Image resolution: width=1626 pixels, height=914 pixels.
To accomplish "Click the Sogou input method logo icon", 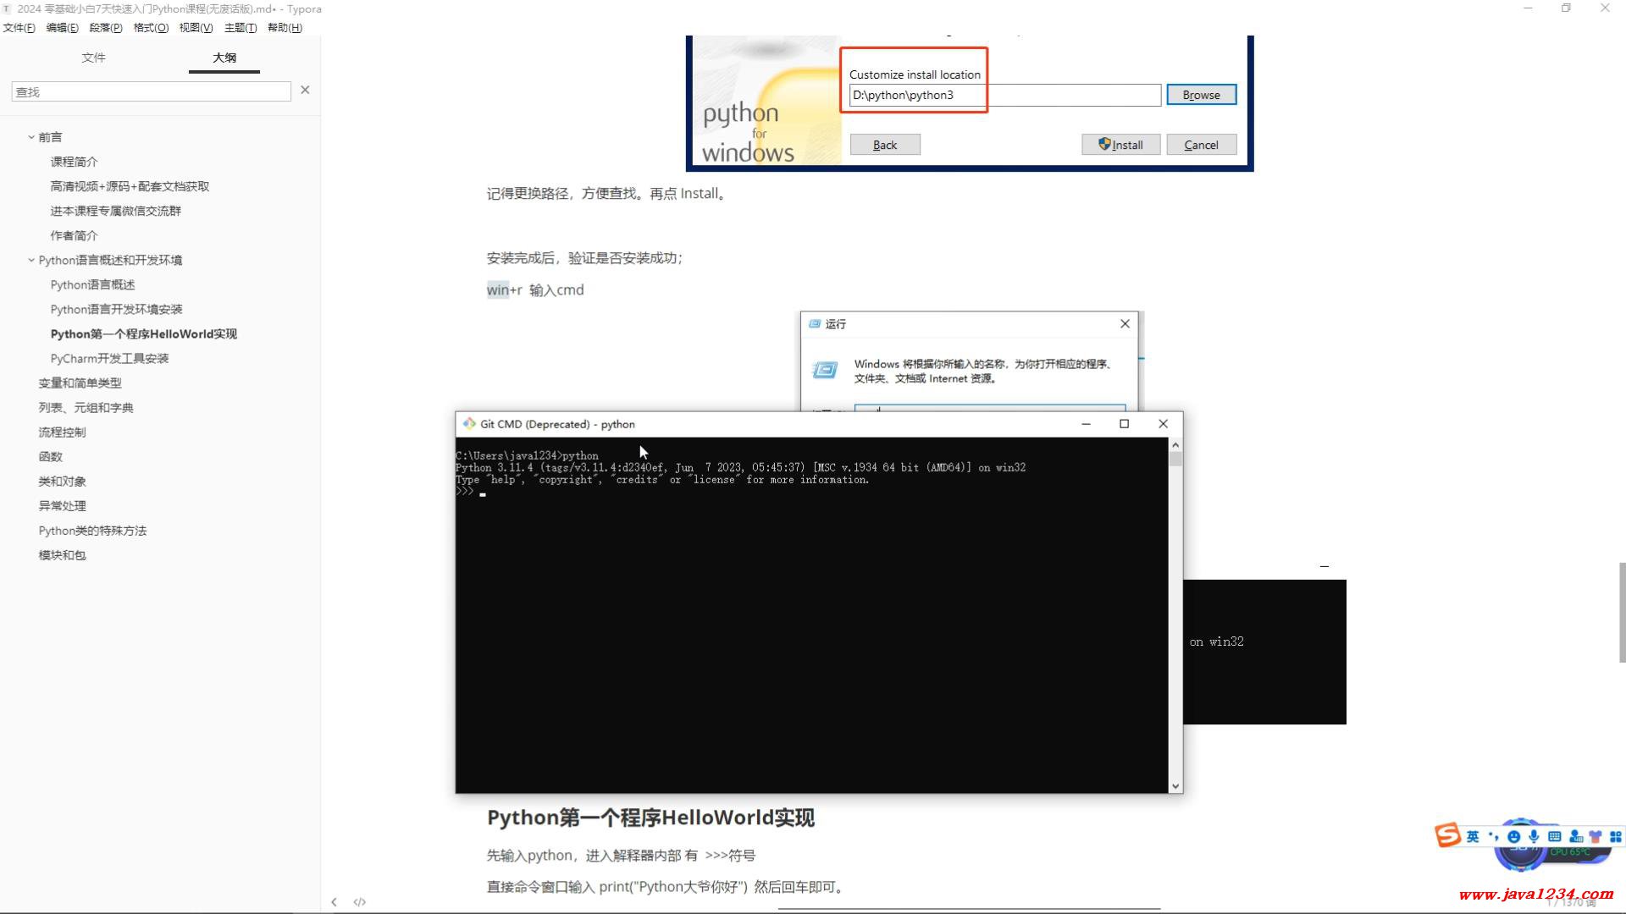I will [1447, 835].
